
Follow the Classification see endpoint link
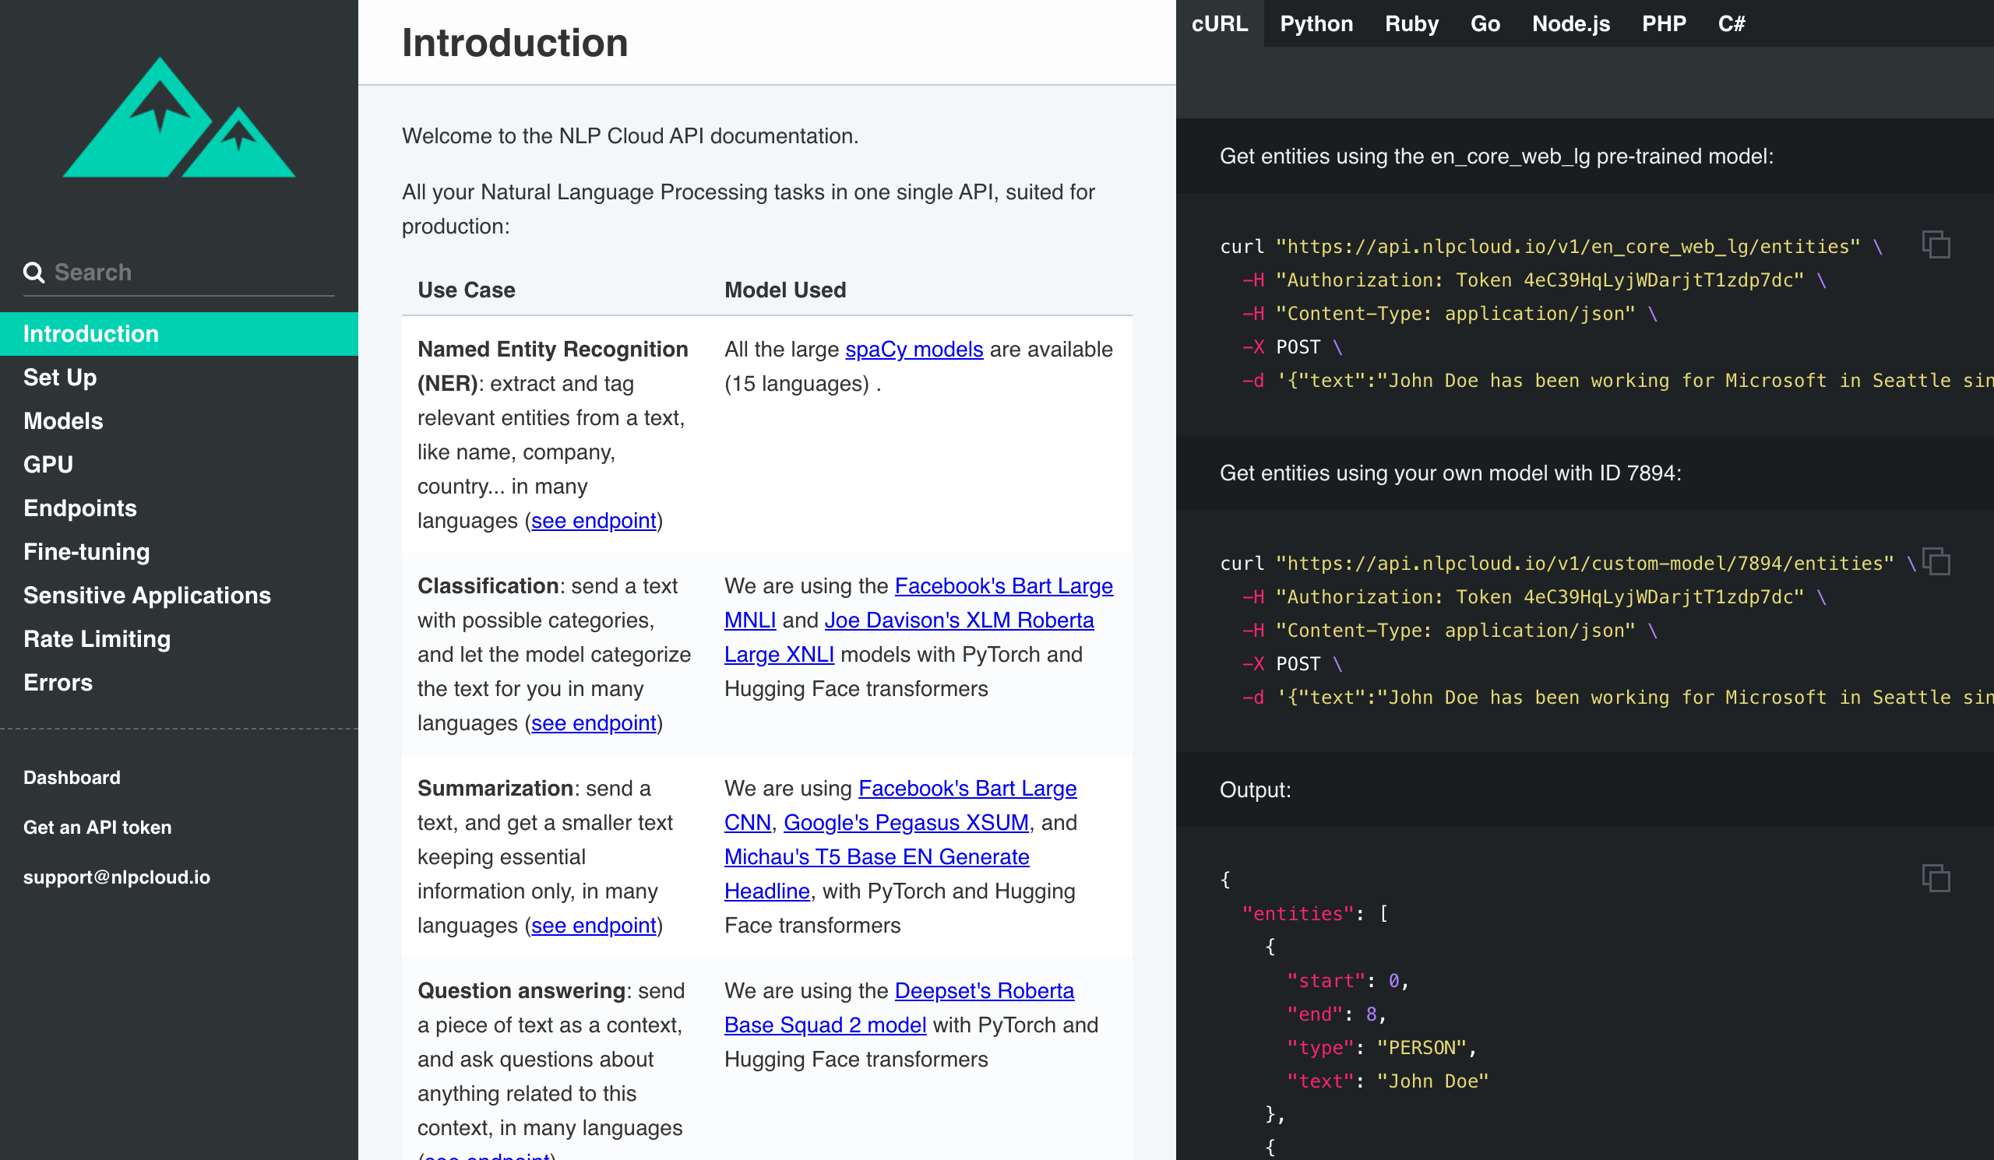[594, 722]
